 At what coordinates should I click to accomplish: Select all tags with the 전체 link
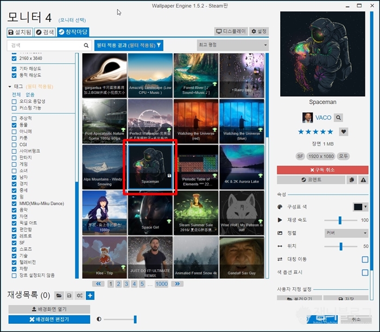16,95
